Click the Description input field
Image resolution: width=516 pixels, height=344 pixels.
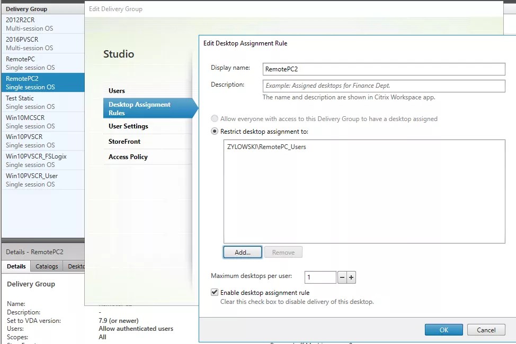pos(384,86)
